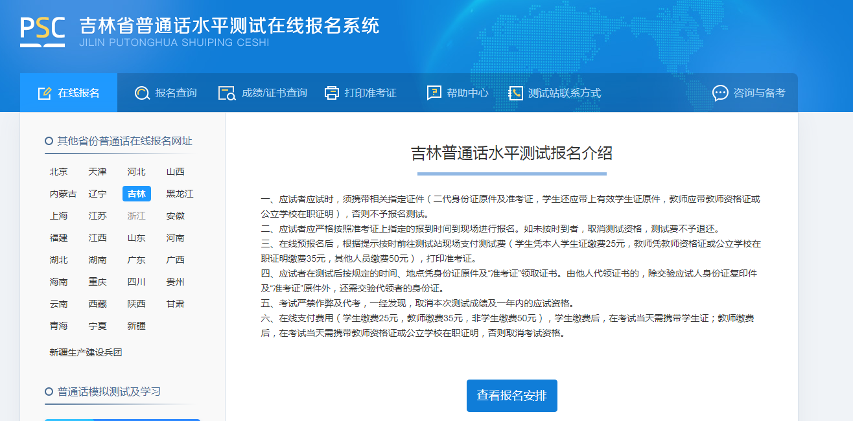Open the 帮助中心 menu item
Screen dimensions: 853x421
467,93
